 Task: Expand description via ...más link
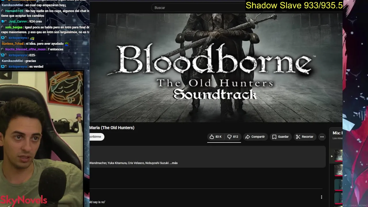click(x=173, y=163)
